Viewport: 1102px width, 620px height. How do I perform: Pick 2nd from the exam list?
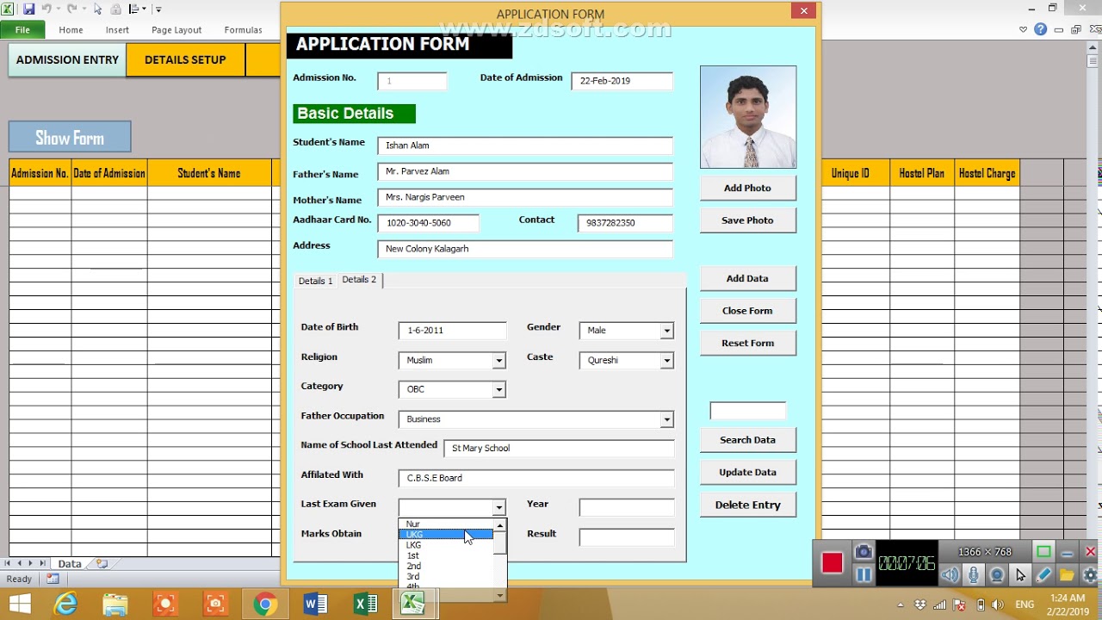(x=445, y=566)
